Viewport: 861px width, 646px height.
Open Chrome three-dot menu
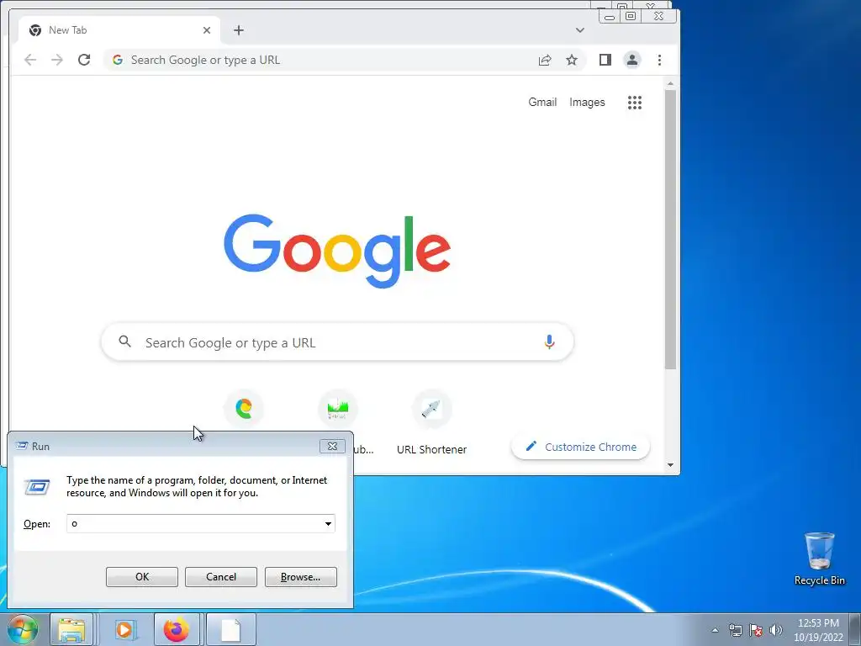(x=659, y=60)
